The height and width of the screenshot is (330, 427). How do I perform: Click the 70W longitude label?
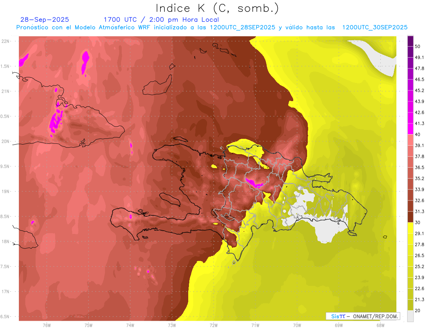(297, 325)
